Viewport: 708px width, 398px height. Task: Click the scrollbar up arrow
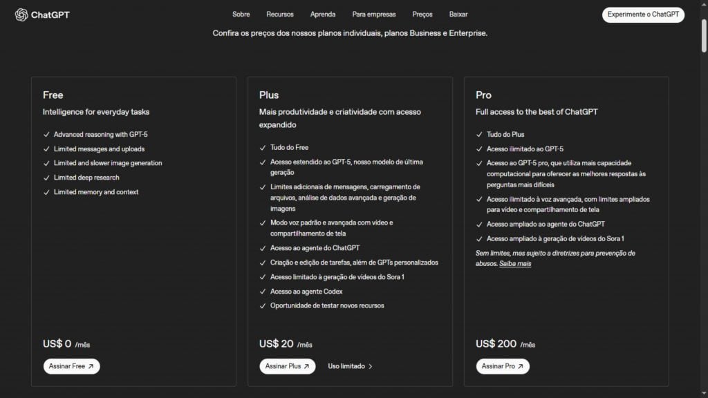coord(703,4)
